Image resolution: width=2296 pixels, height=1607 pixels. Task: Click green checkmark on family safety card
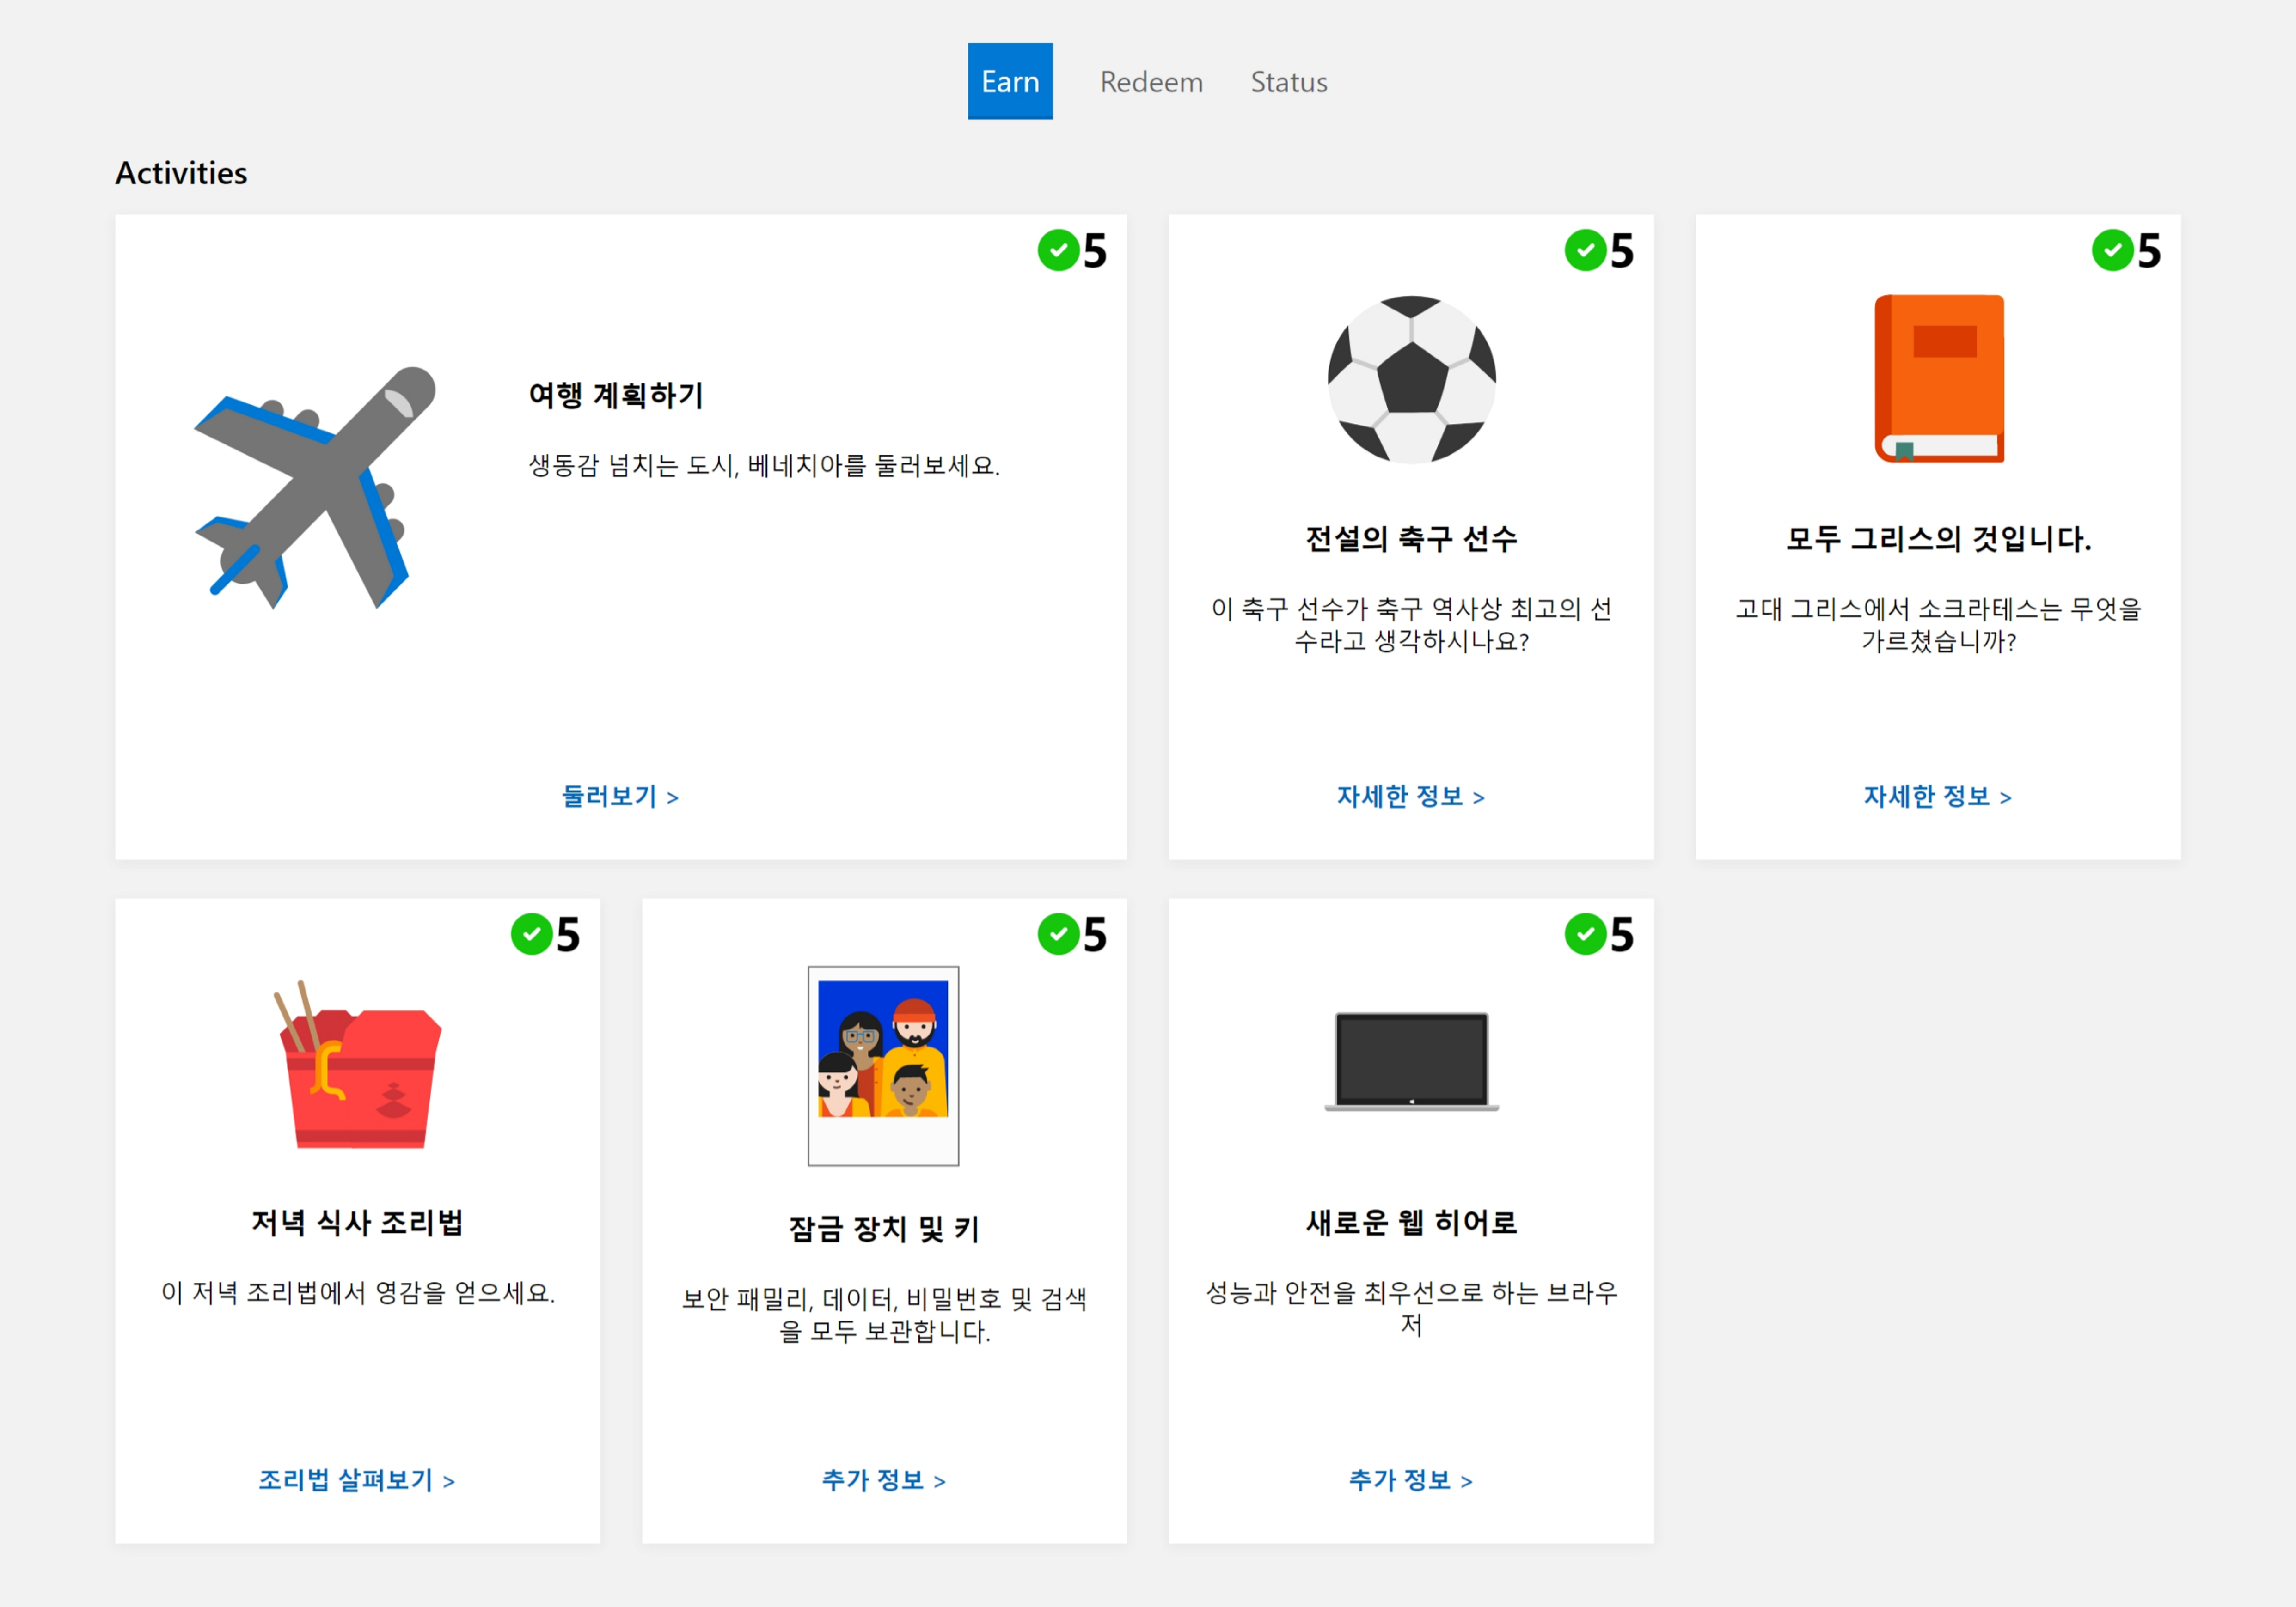click(1058, 934)
